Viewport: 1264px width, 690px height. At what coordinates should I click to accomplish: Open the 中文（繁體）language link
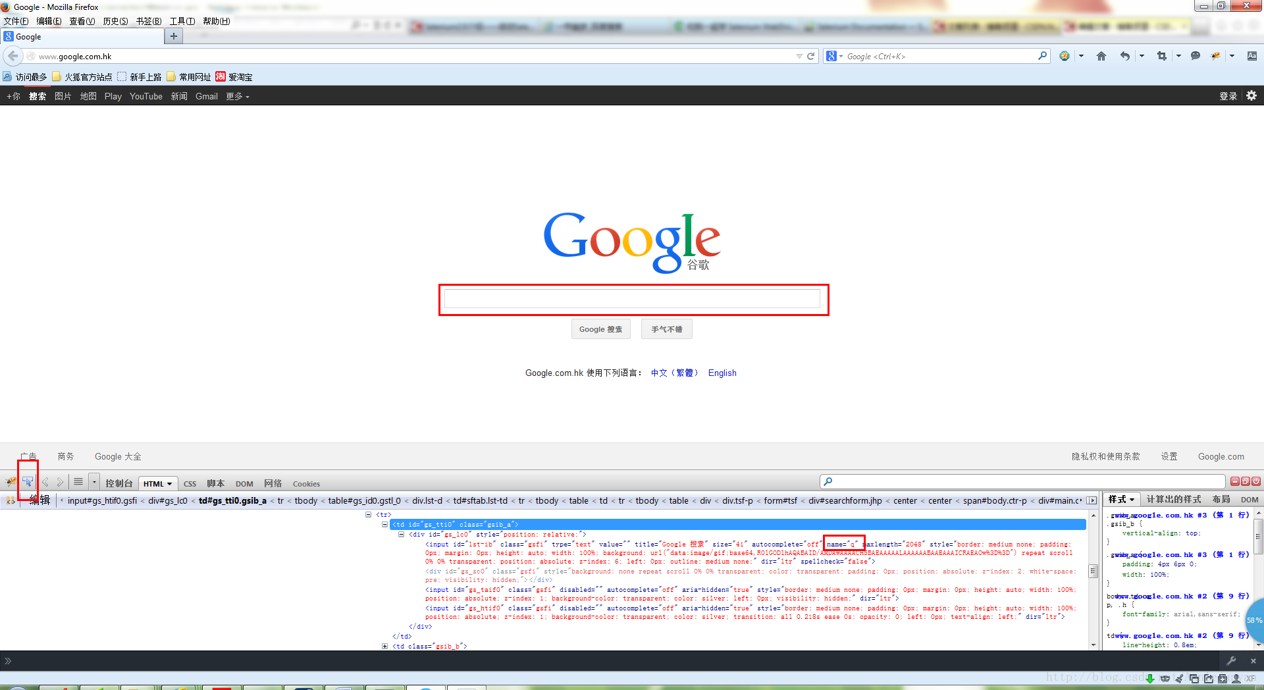[675, 373]
